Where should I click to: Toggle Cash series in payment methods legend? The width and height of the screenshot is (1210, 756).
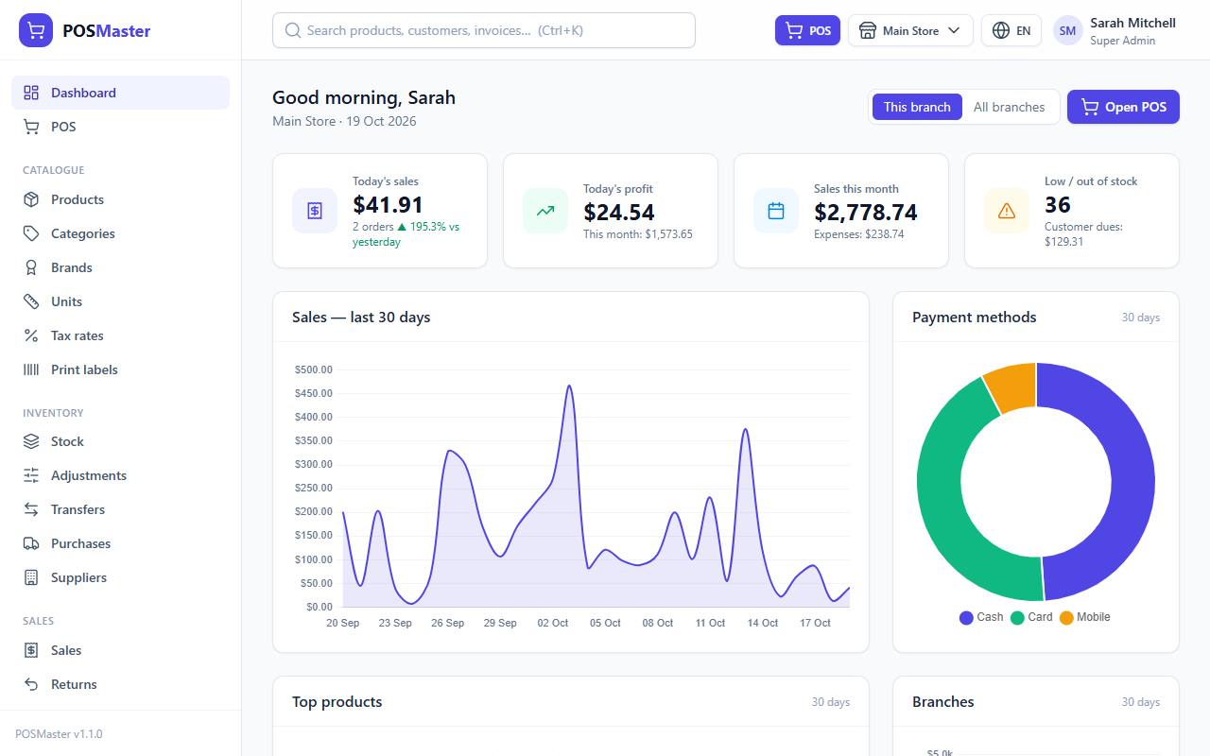tap(981, 617)
